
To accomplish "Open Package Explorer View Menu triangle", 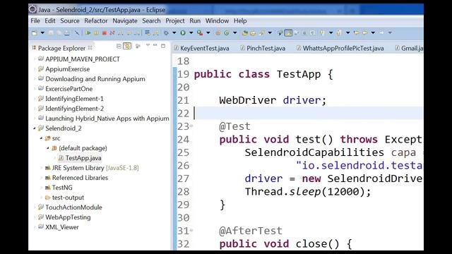I will 148,45.
